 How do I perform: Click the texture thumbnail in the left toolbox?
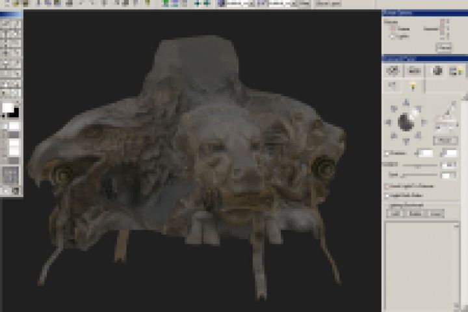pos(11,175)
